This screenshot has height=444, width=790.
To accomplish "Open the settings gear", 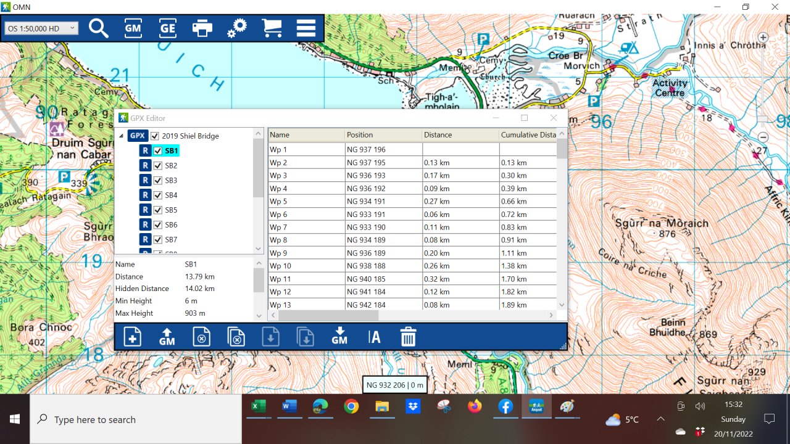I will (237, 28).
